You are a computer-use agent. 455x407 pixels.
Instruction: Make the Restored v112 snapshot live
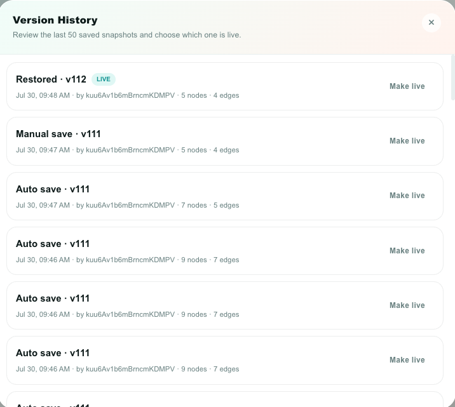coord(407,86)
